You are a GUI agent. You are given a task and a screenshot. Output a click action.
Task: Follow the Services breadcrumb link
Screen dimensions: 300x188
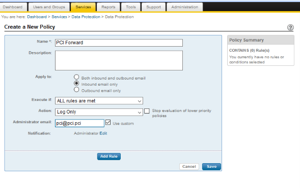pos(59,17)
